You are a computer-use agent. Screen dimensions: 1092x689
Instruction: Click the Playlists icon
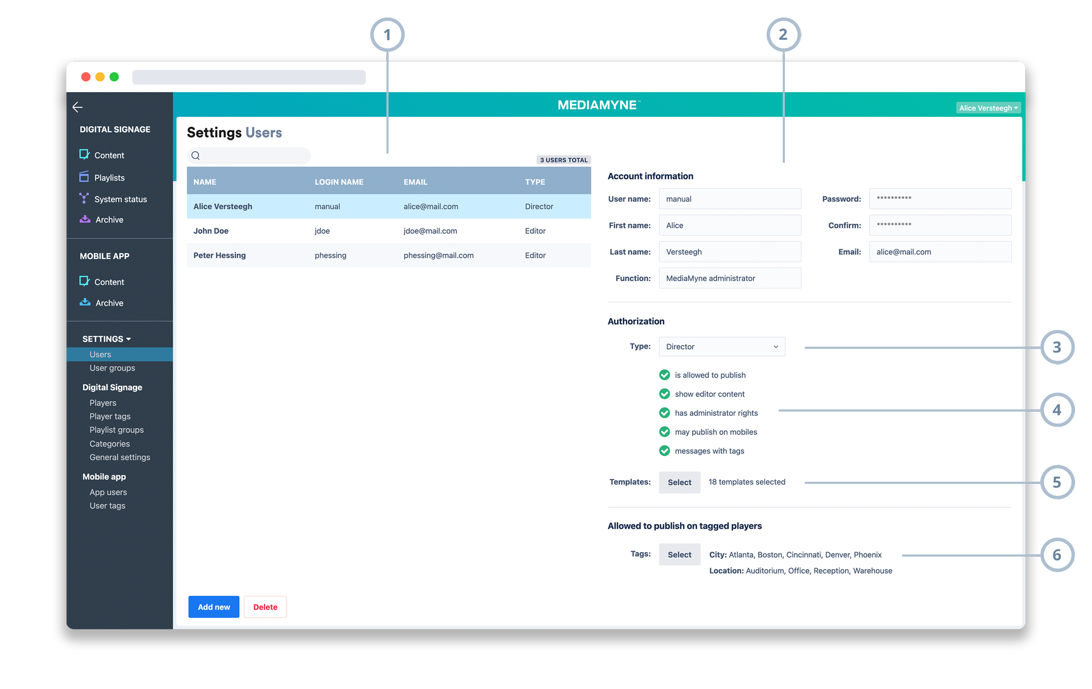[84, 177]
